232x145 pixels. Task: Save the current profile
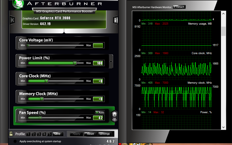[x=58, y=134]
